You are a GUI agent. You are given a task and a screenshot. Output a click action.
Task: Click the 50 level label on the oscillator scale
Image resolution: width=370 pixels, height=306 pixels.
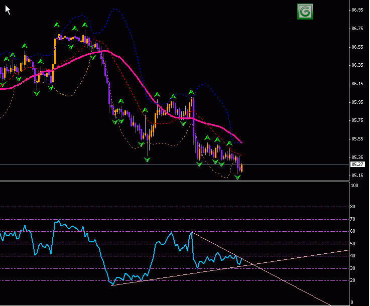[x=353, y=244]
